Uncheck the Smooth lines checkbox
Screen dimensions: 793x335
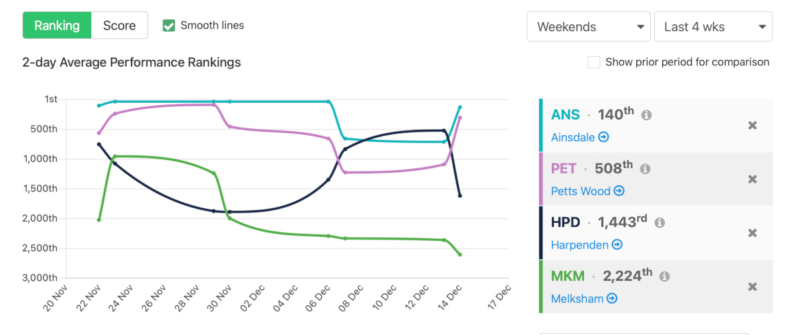pos(169,26)
